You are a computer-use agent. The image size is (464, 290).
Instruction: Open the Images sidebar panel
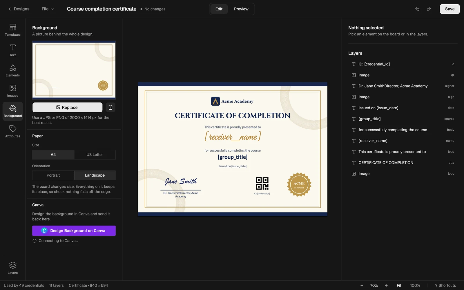pyautogui.click(x=13, y=91)
